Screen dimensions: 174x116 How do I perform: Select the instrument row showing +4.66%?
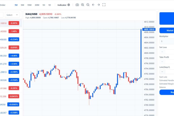(x=11, y=56)
